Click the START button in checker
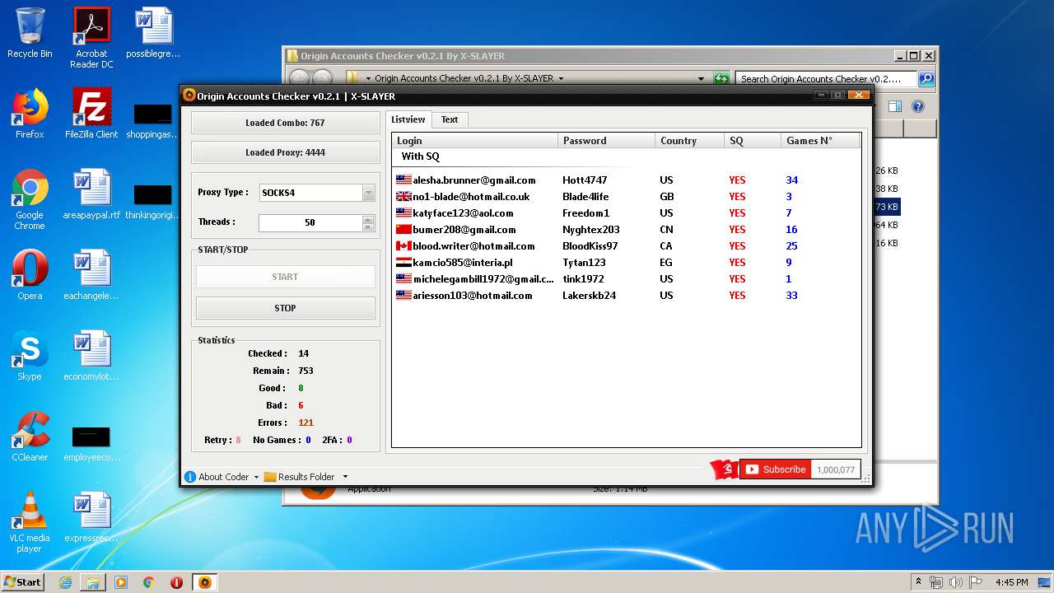Screen dimensions: 1054x593 [285, 277]
